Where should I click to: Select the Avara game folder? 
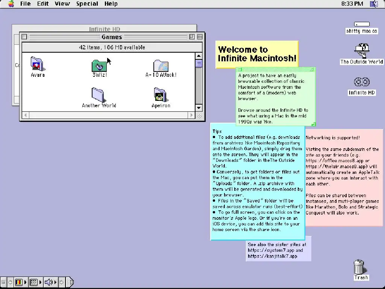tap(38, 67)
